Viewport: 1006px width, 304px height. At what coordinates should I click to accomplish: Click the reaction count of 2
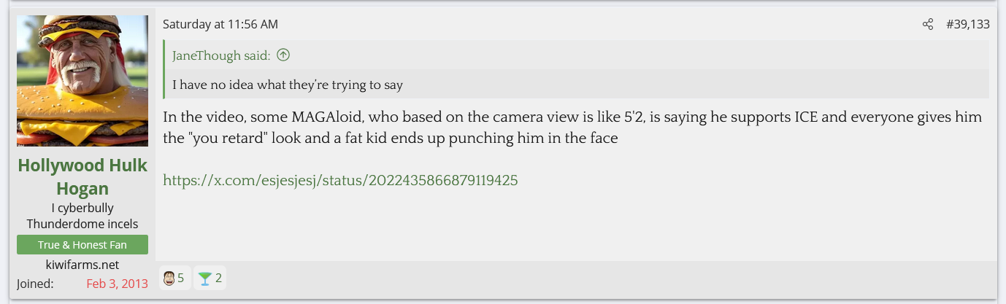218,278
